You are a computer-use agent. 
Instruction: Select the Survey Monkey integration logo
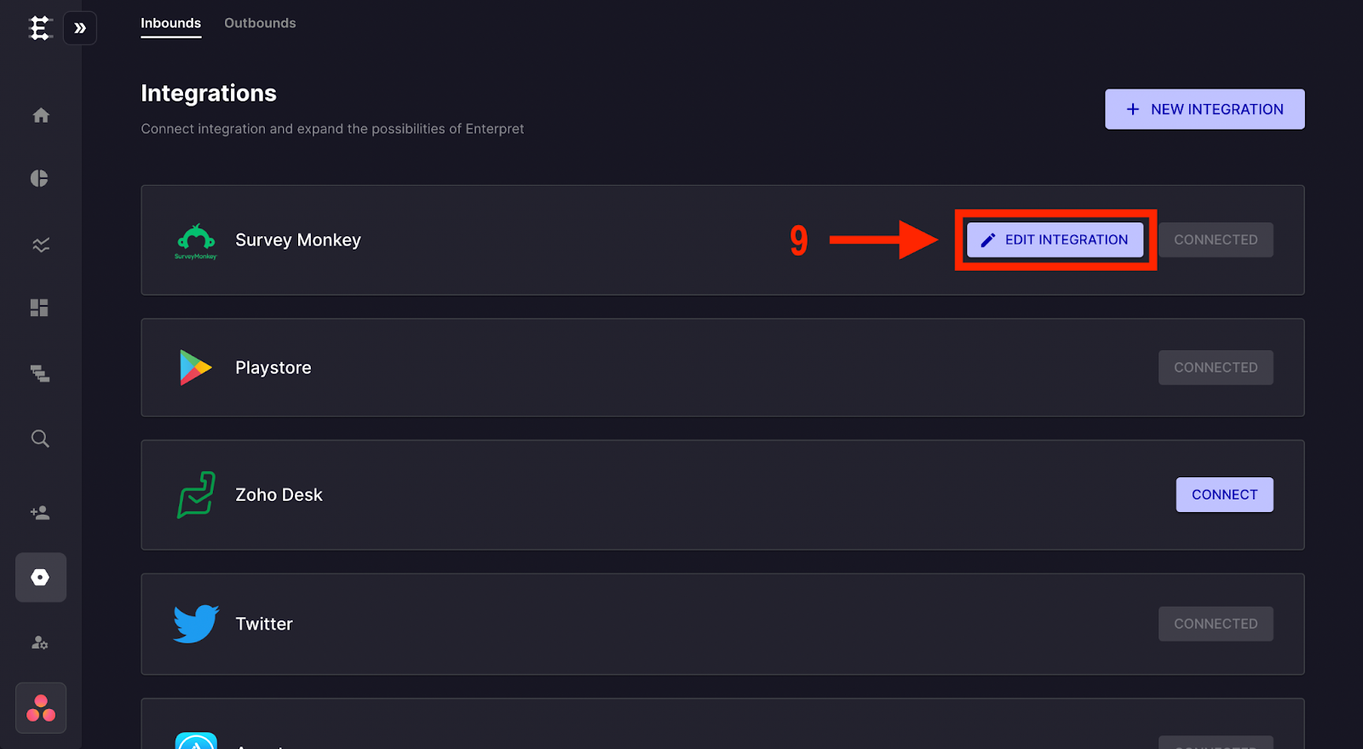(x=196, y=241)
